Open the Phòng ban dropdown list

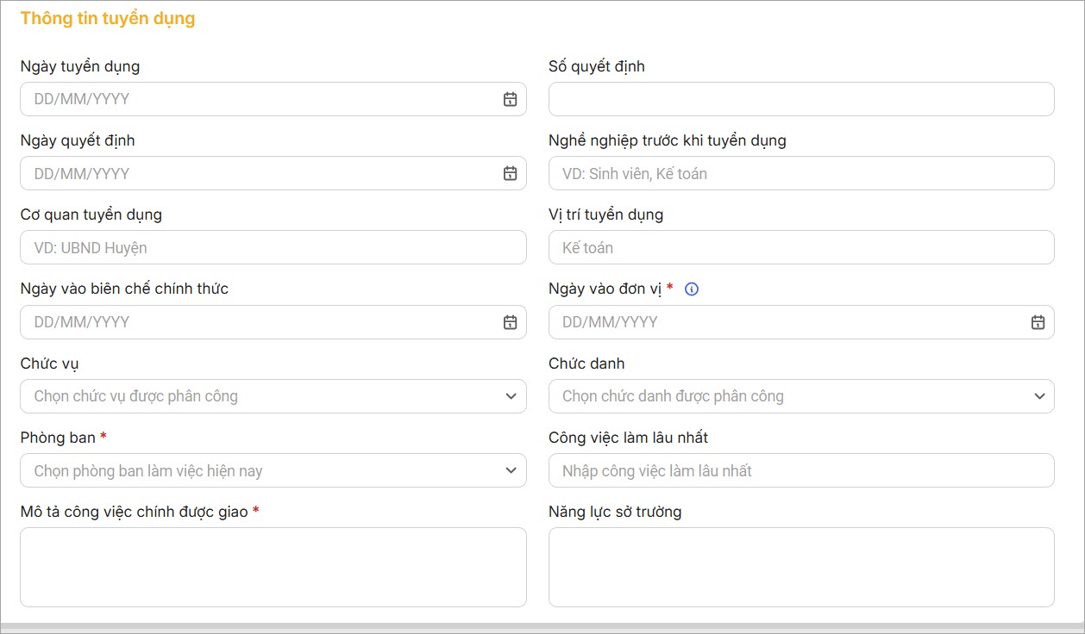(x=511, y=470)
